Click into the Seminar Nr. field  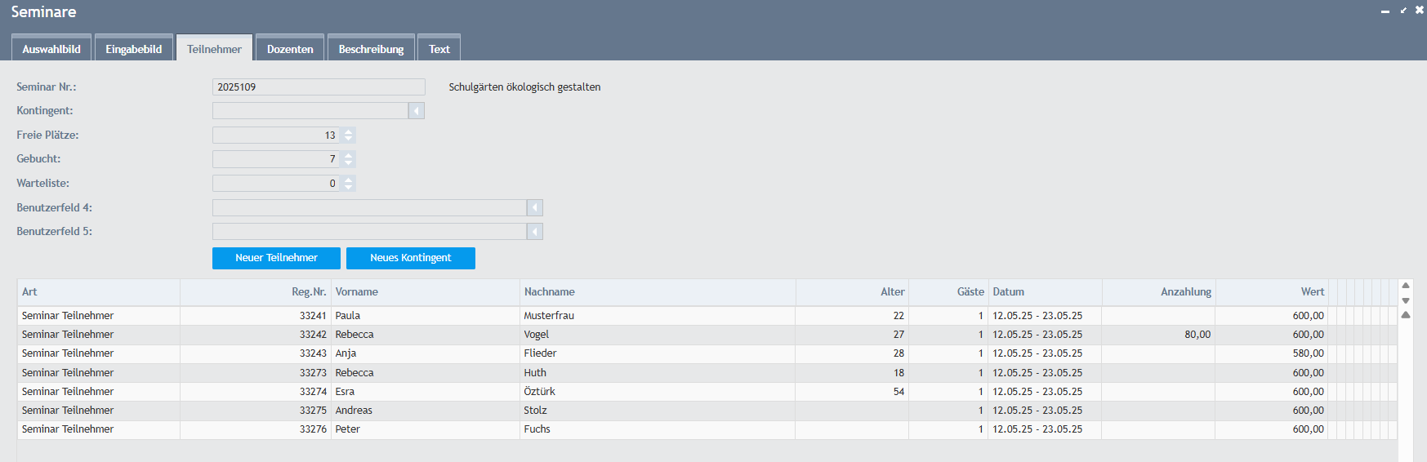(319, 87)
